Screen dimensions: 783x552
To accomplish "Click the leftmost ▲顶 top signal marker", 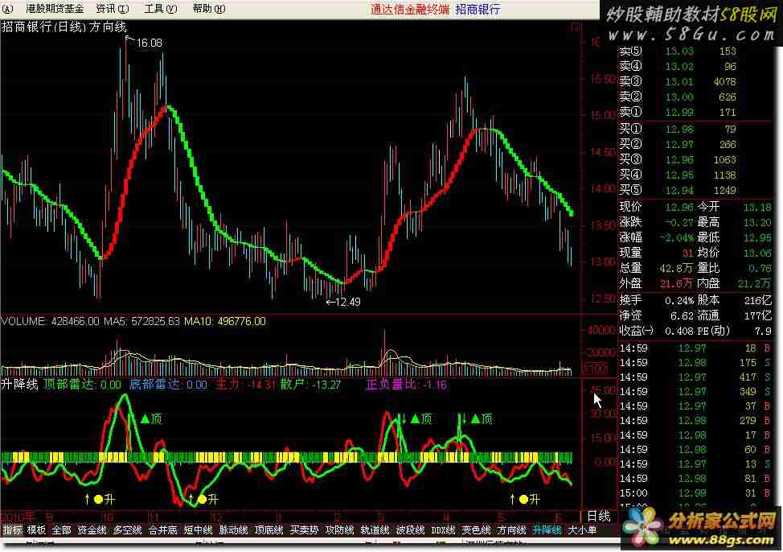I will coord(151,419).
